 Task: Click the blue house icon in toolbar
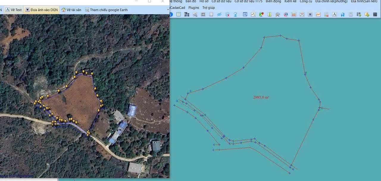coord(343,14)
